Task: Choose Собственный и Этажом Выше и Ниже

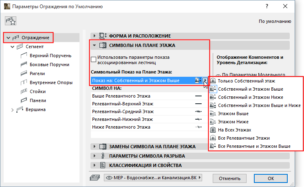Action: pos(256,105)
